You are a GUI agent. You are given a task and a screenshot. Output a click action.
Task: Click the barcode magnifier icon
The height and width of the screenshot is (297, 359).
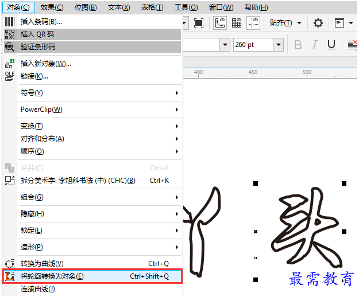point(10,47)
